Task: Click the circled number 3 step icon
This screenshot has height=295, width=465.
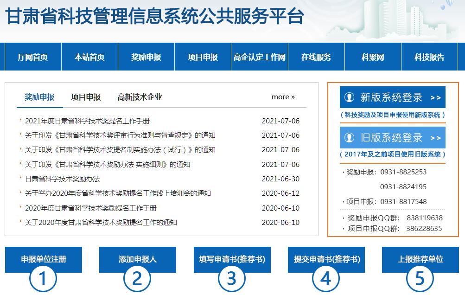Action: pyautogui.click(x=232, y=279)
